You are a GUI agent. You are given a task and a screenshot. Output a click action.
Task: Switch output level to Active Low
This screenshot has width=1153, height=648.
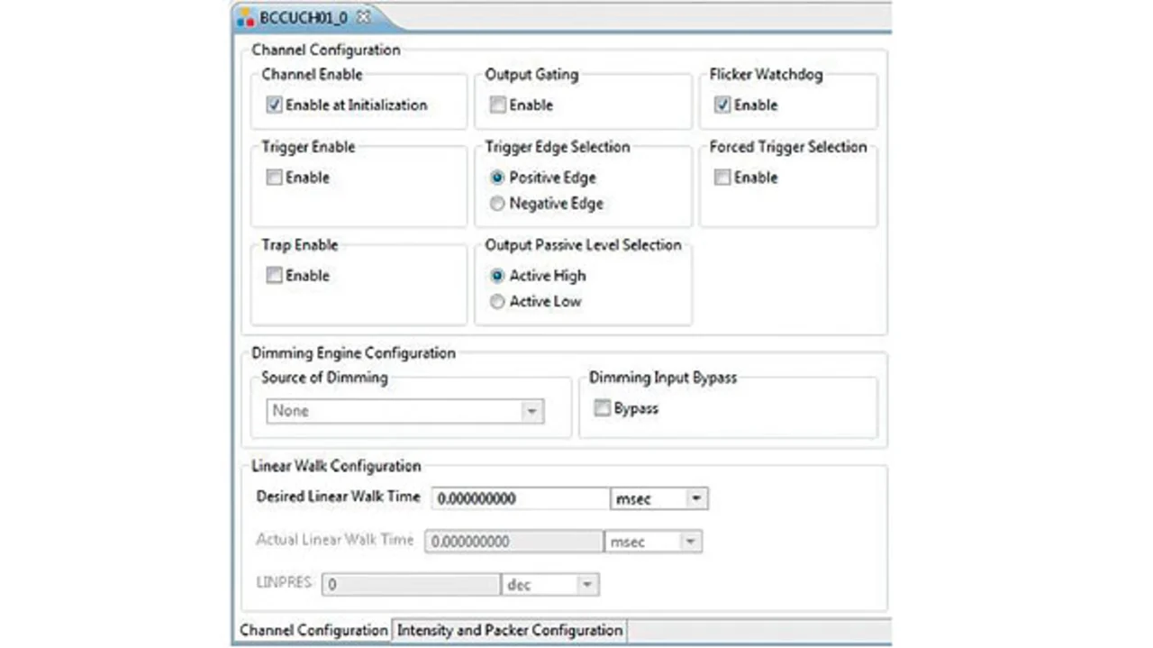[x=497, y=302]
